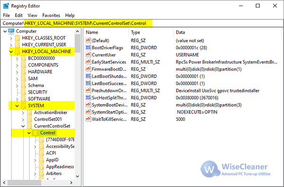
Task: Sort values by the Data column header
Action: [227, 32]
